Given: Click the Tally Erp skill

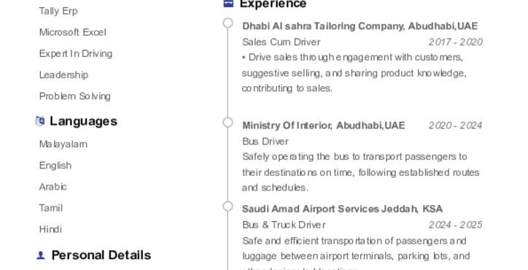Looking at the screenshot, I should (58, 11).
